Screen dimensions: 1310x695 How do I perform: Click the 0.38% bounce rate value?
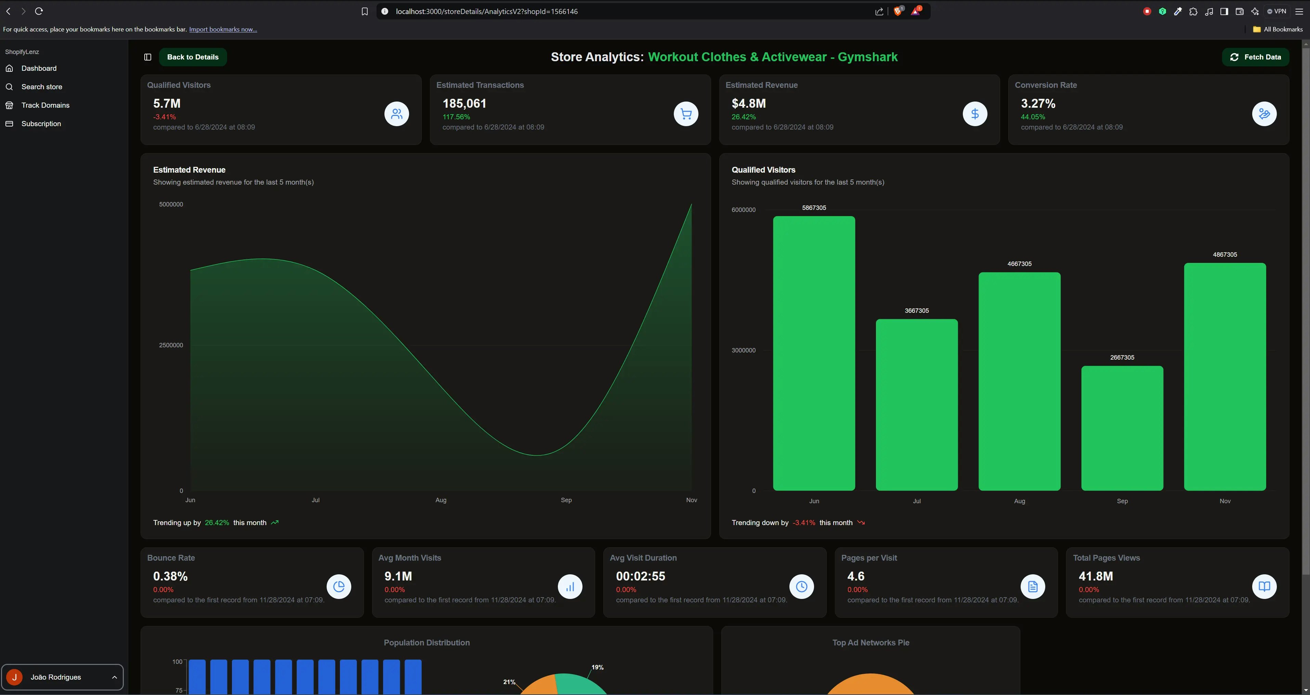click(170, 576)
